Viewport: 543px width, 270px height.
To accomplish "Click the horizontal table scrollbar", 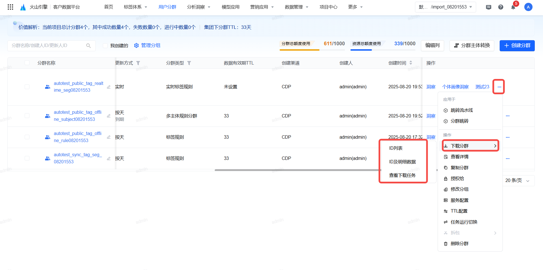I will 297,170.
